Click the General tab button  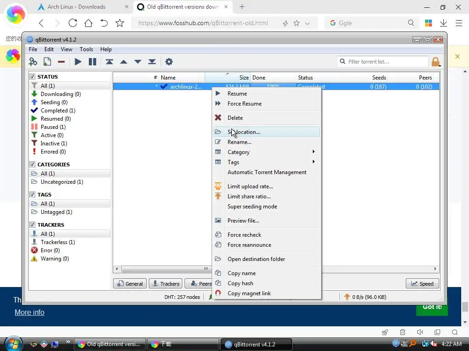coord(130,283)
